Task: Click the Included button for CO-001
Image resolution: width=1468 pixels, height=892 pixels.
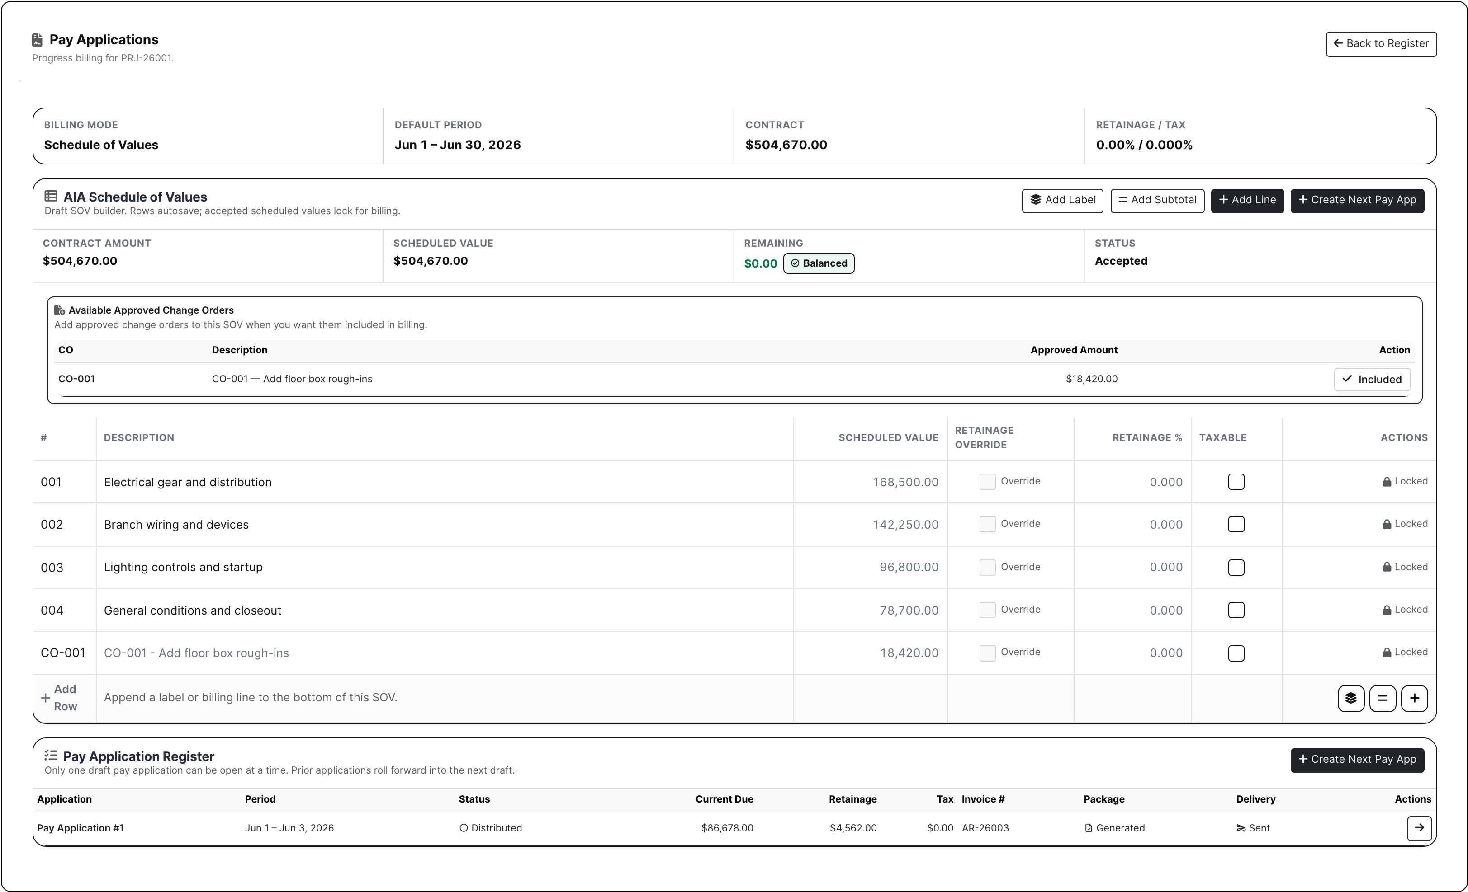Action: coord(1372,379)
